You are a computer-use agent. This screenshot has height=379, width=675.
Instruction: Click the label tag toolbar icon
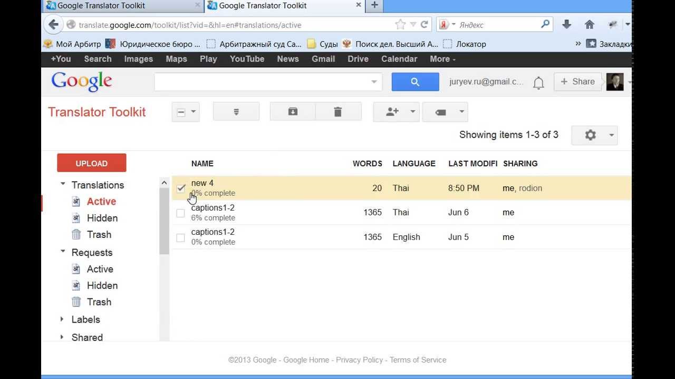[441, 112]
